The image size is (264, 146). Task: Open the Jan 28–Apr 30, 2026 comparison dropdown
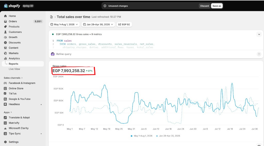click(98, 24)
